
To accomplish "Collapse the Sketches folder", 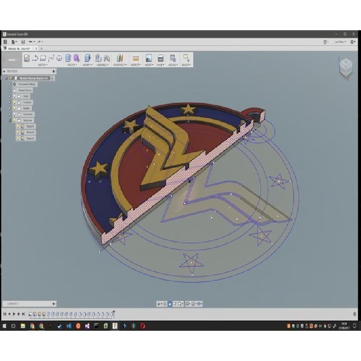I will (x=10, y=120).
